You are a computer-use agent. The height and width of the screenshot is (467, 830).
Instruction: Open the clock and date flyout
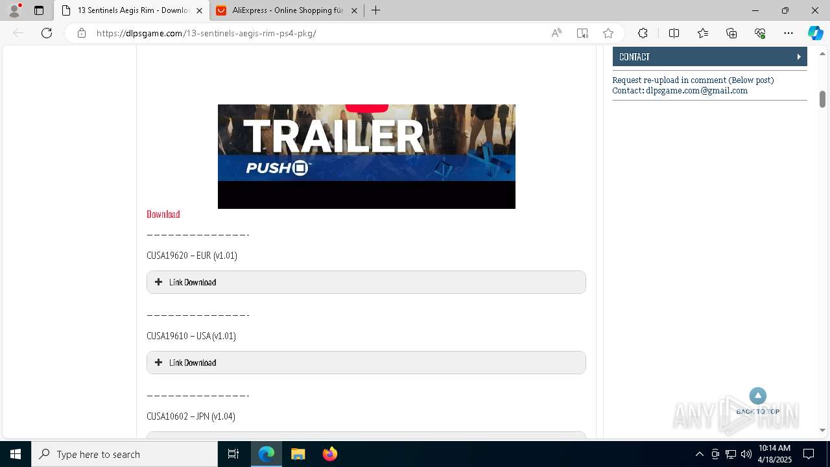coord(774,454)
